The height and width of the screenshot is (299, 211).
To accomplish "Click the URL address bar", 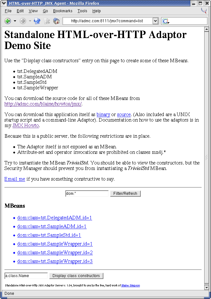I will pos(107,21).
